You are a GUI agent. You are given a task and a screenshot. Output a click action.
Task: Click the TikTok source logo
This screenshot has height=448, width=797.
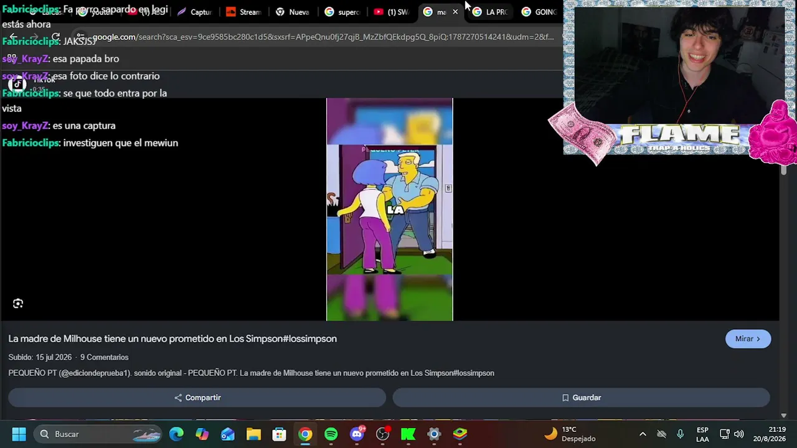[17, 85]
